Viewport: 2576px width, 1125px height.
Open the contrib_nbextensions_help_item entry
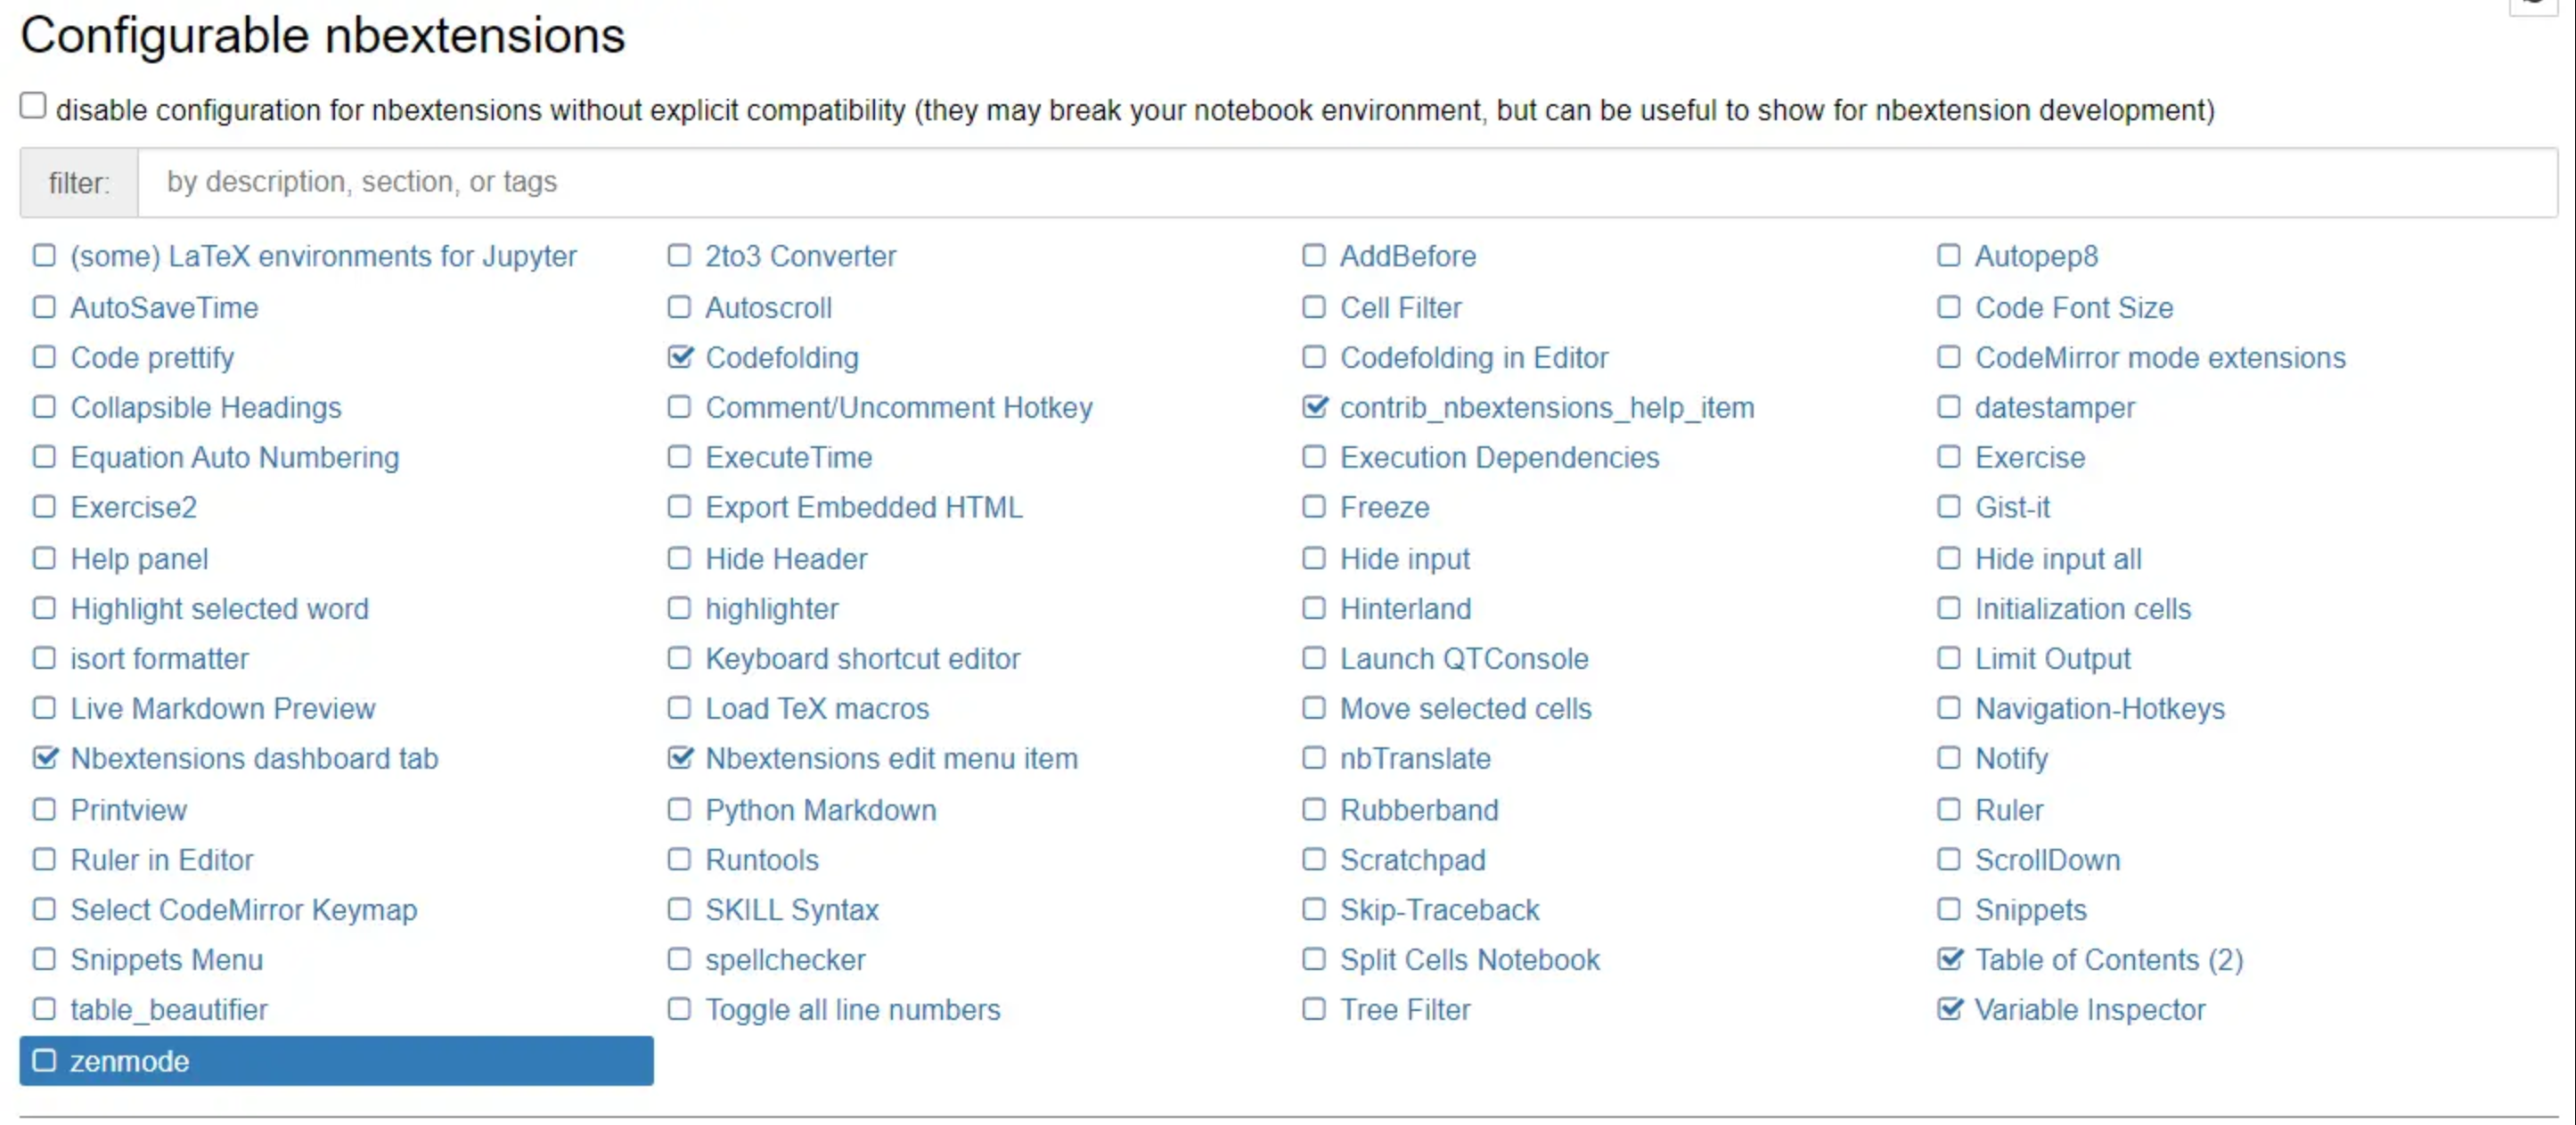click(1546, 407)
